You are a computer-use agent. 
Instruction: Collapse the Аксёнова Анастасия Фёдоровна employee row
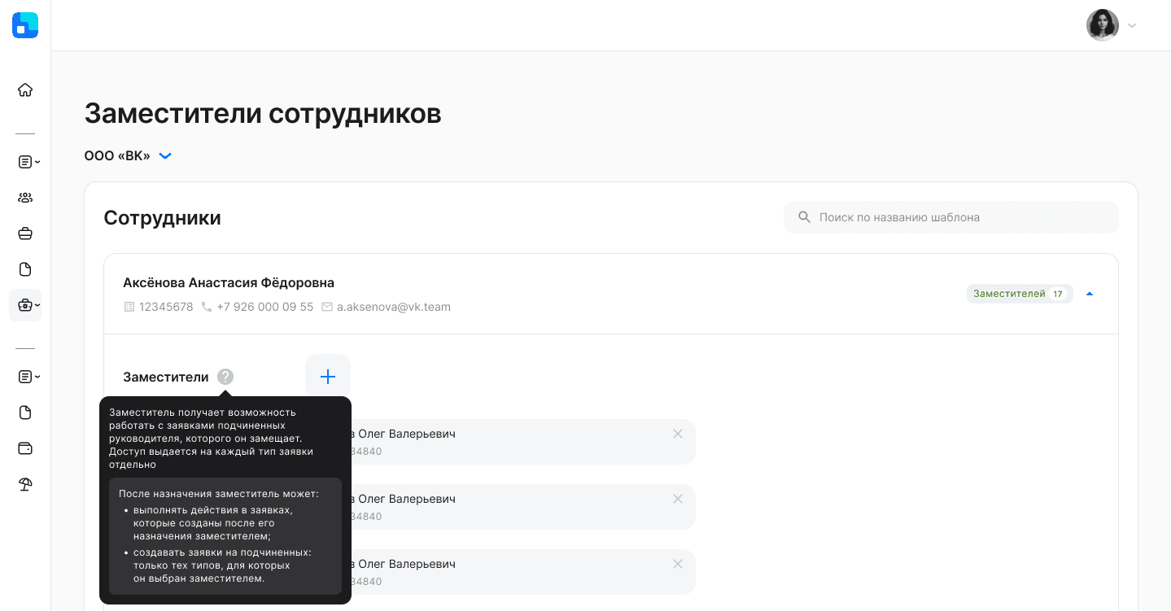click(x=1090, y=294)
